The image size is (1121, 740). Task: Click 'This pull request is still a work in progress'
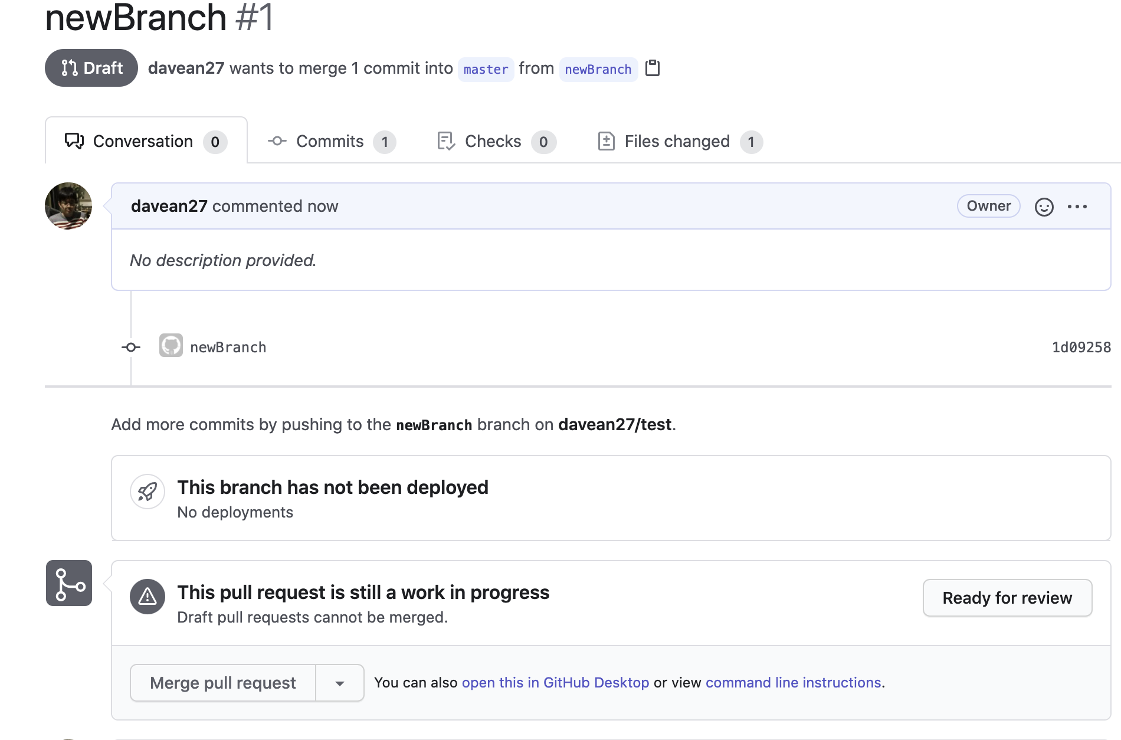coord(363,592)
